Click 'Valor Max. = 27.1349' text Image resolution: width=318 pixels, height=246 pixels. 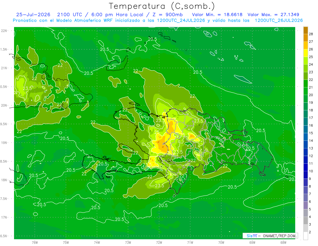pos(273,15)
